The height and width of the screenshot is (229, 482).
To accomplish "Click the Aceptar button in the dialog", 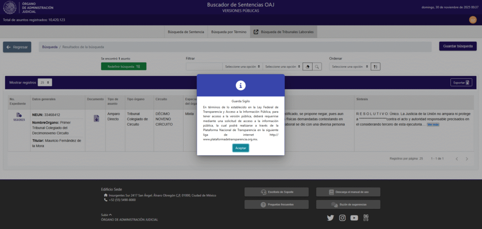I will pos(241,147).
